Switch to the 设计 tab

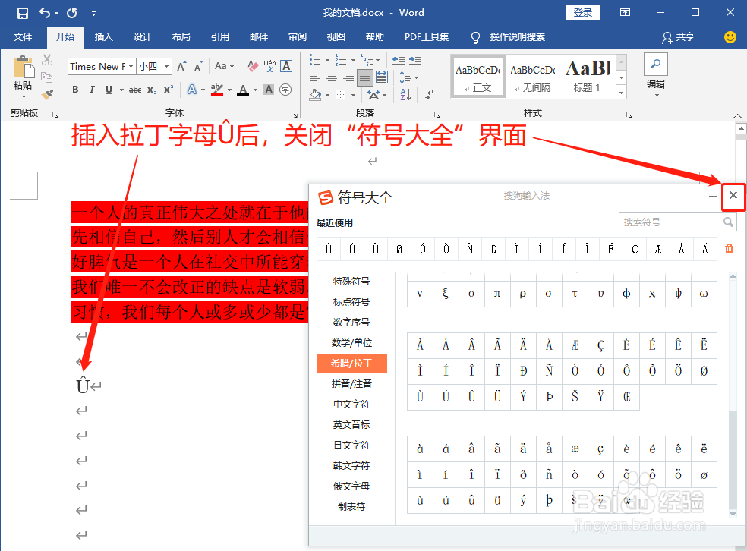[x=142, y=37]
